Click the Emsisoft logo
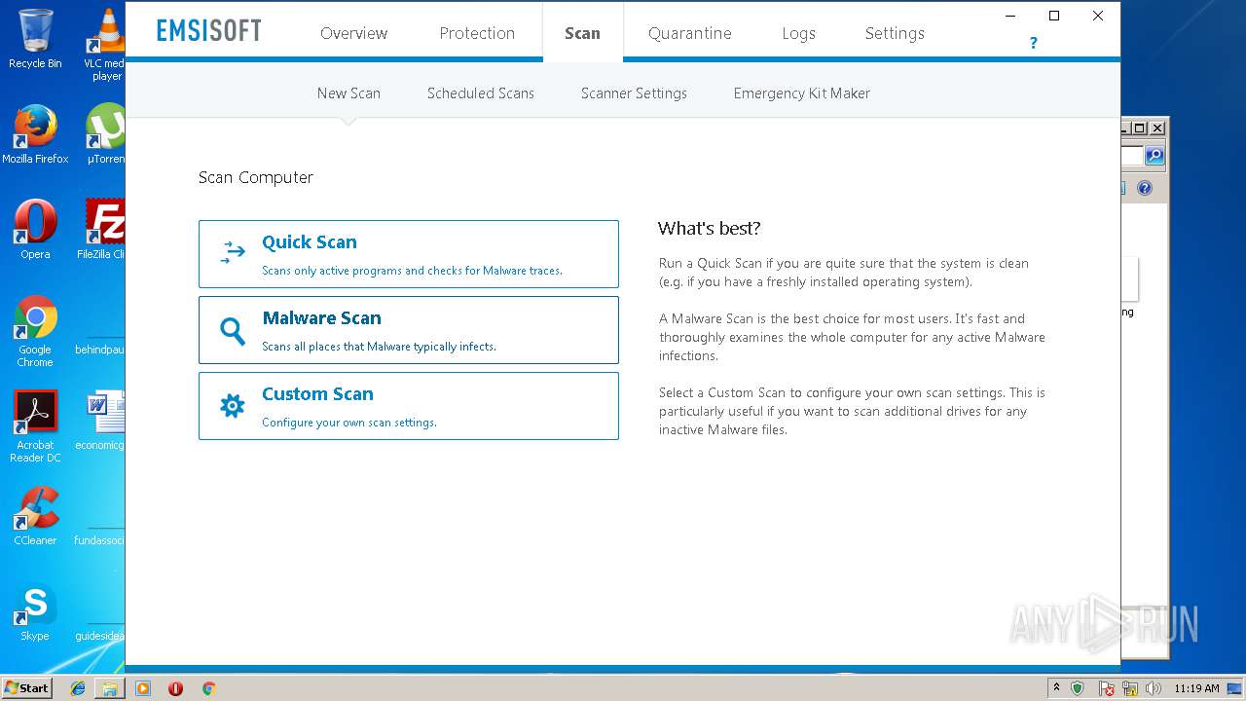The width and height of the screenshot is (1246, 701). pos(209,31)
